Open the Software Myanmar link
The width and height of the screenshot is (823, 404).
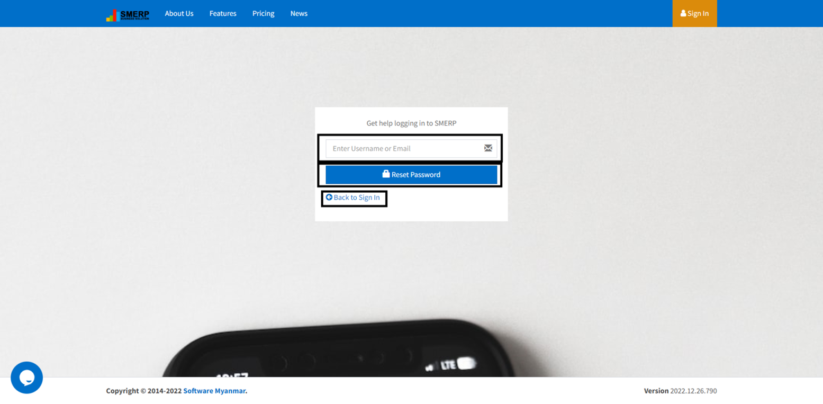pyautogui.click(x=214, y=391)
